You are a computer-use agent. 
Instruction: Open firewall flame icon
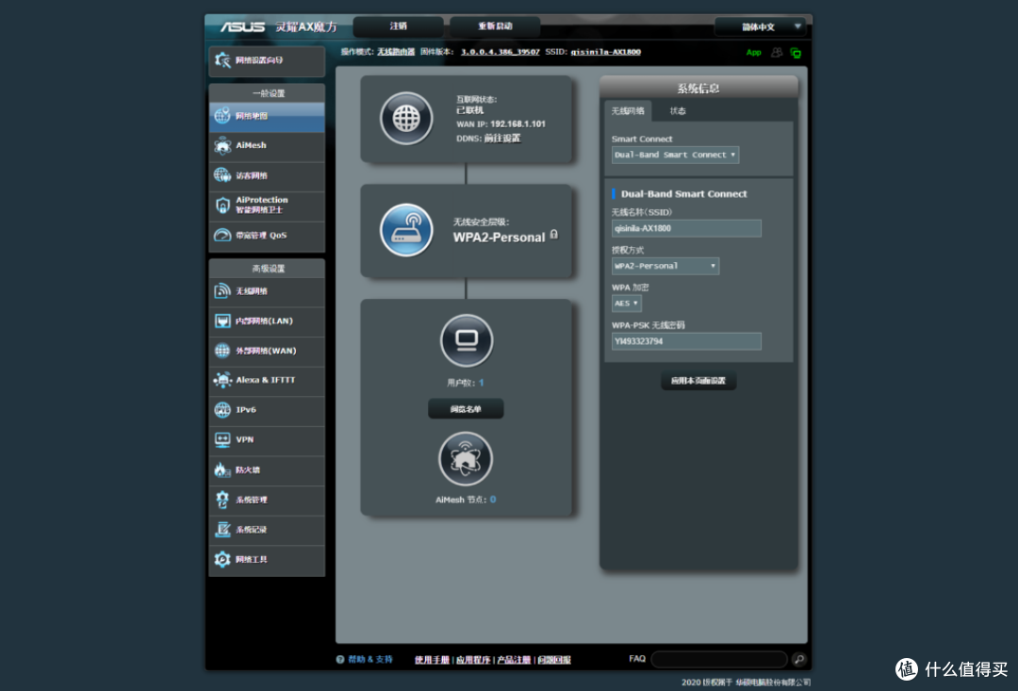click(x=222, y=469)
